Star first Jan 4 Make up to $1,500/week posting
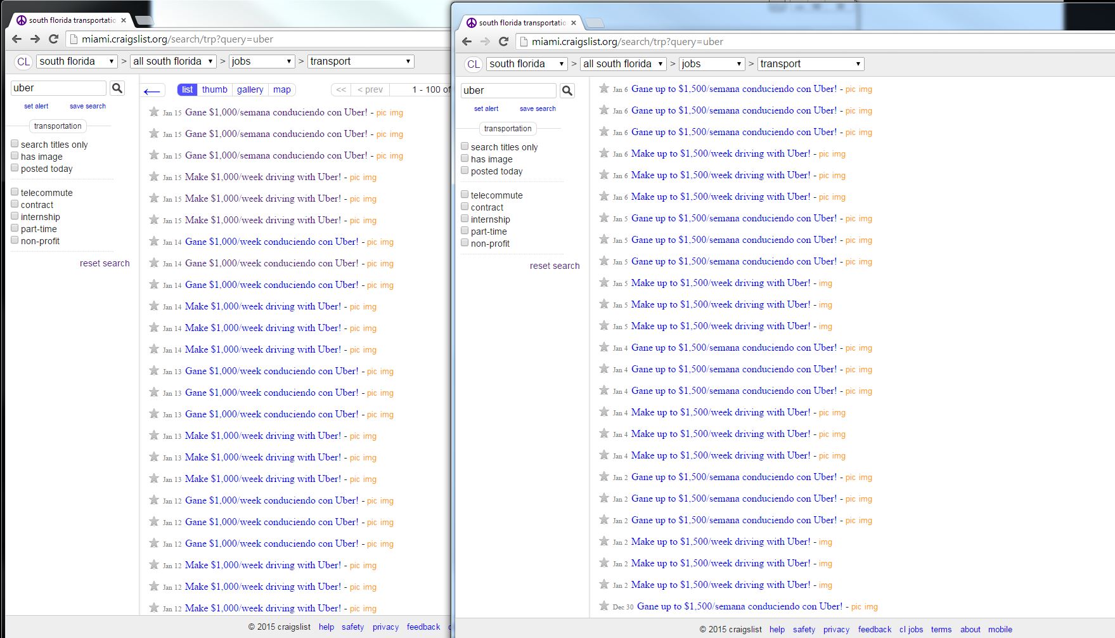 (604, 412)
